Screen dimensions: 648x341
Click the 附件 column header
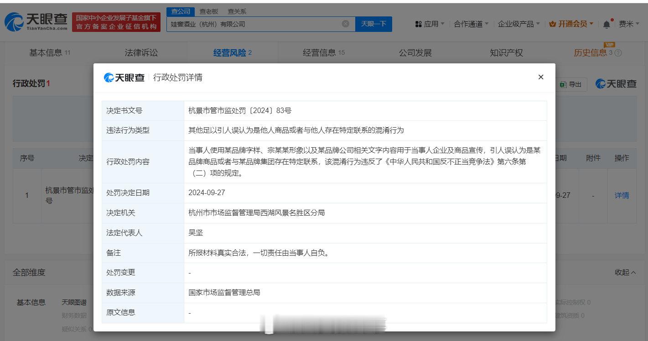point(593,158)
